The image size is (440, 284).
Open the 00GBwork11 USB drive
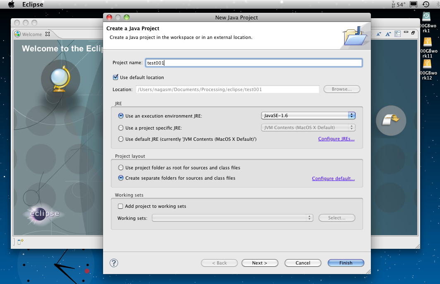coord(427,48)
